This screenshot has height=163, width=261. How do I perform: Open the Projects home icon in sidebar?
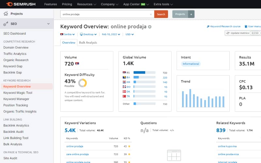coord(6,13)
